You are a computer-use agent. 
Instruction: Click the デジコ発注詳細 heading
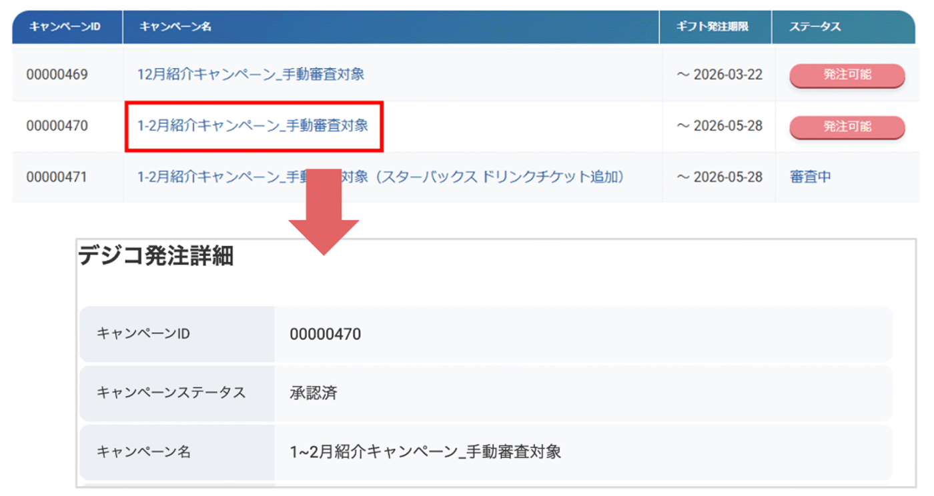[x=156, y=256]
